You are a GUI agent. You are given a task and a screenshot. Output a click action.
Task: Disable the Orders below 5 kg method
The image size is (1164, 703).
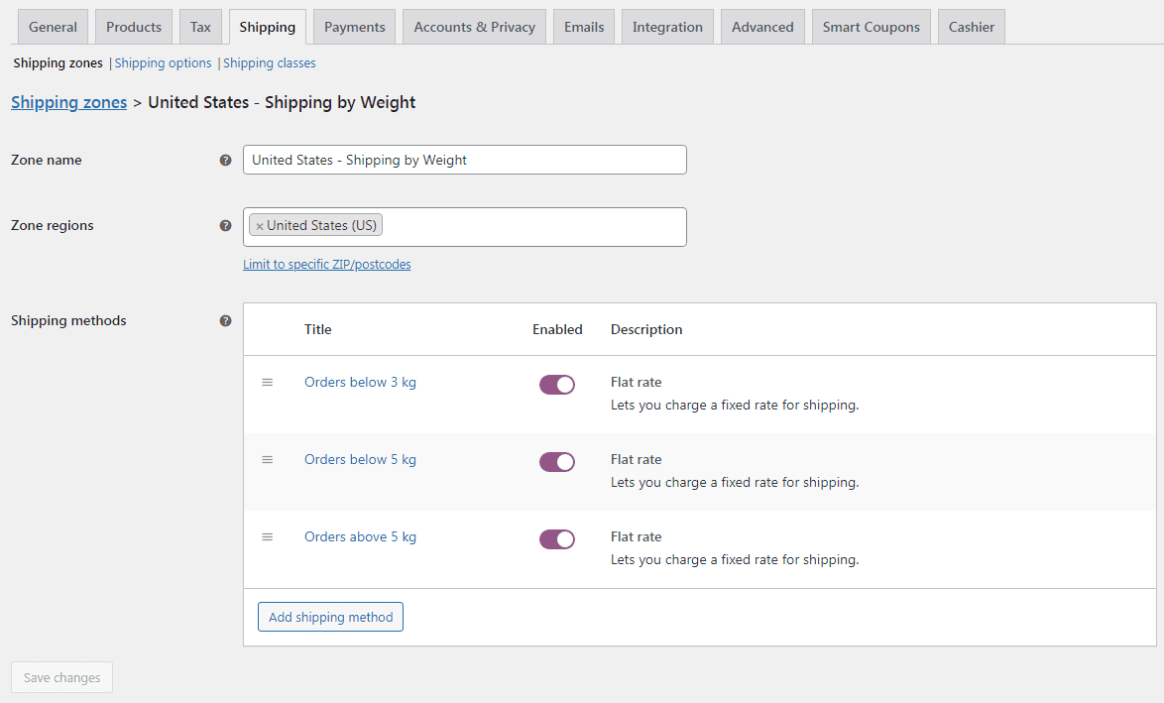point(557,462)
